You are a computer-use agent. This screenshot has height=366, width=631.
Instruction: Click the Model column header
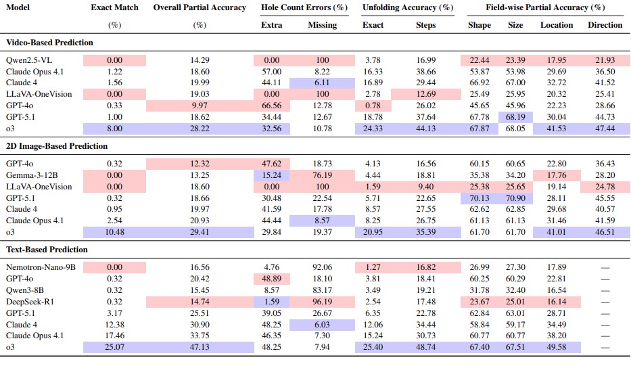(17, 7)
